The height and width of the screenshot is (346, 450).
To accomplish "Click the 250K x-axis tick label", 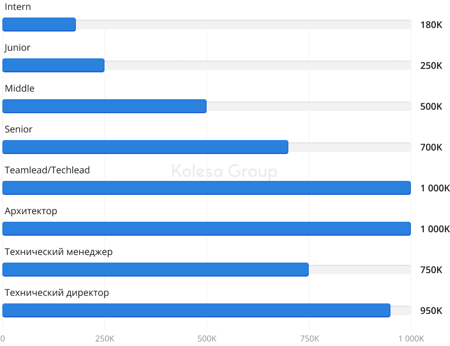I will (x=104, y=339).
